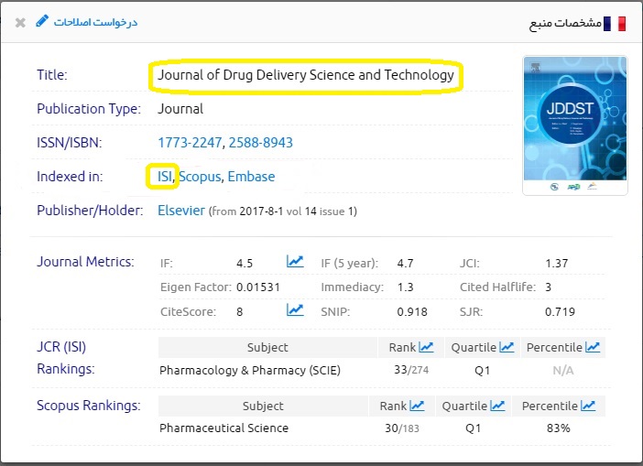
Task: Open the CiteScore trend chart icon
Action: 295,310
